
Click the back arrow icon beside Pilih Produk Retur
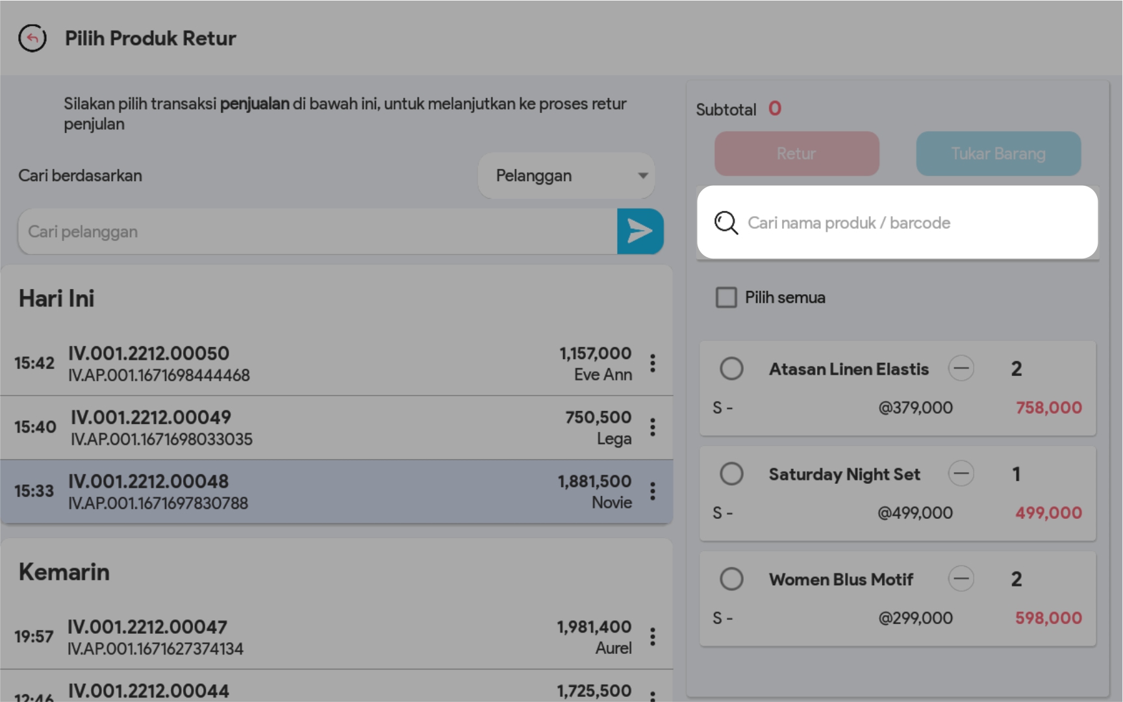[32, 38]
